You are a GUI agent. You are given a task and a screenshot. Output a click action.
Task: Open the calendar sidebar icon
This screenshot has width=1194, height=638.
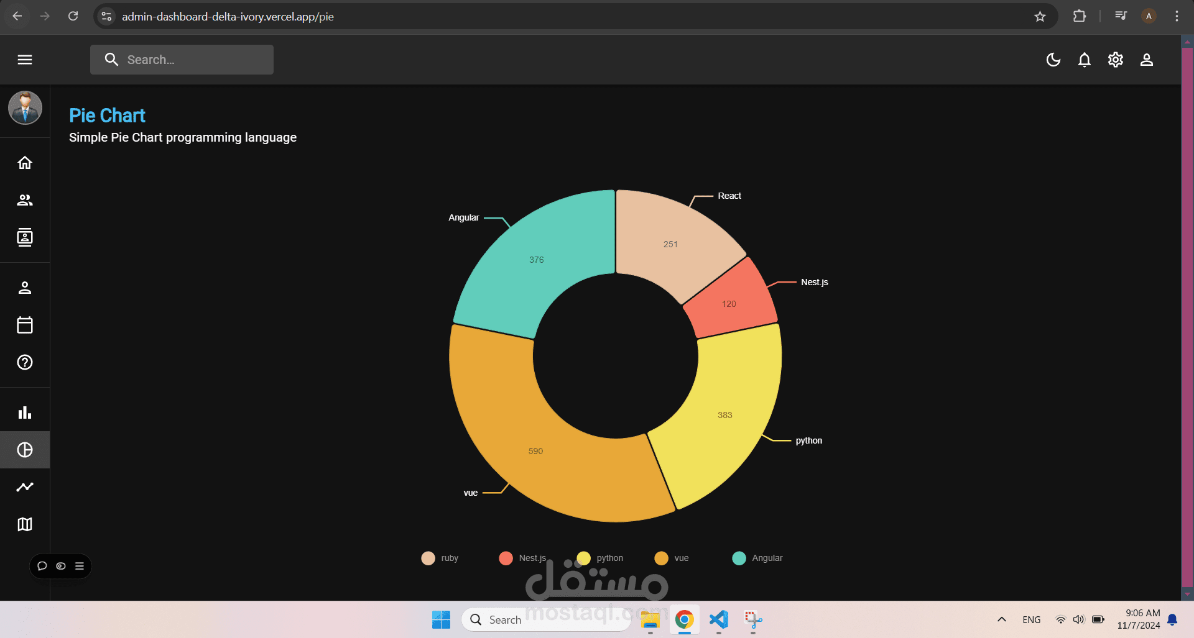pyautogui.click(x=25, y=325)
